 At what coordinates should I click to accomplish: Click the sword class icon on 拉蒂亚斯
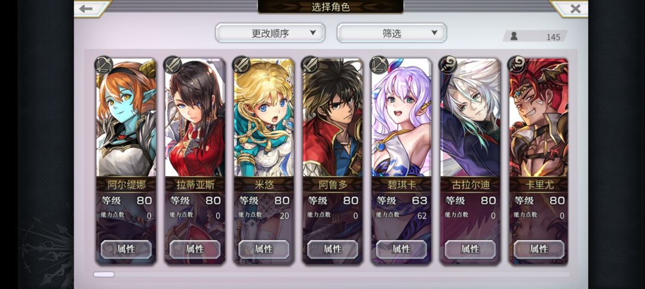172,64
